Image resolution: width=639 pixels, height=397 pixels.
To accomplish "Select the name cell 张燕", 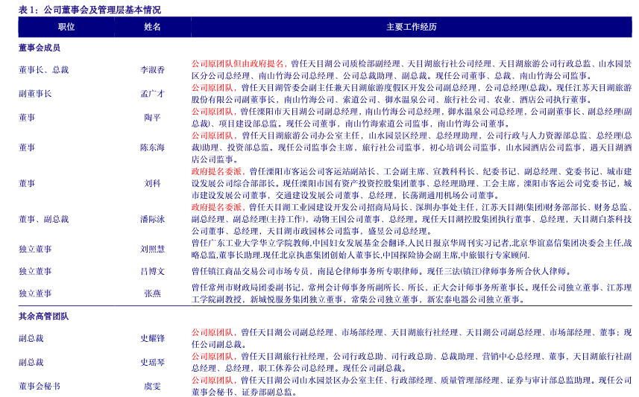I will click(x=153, y=293).
